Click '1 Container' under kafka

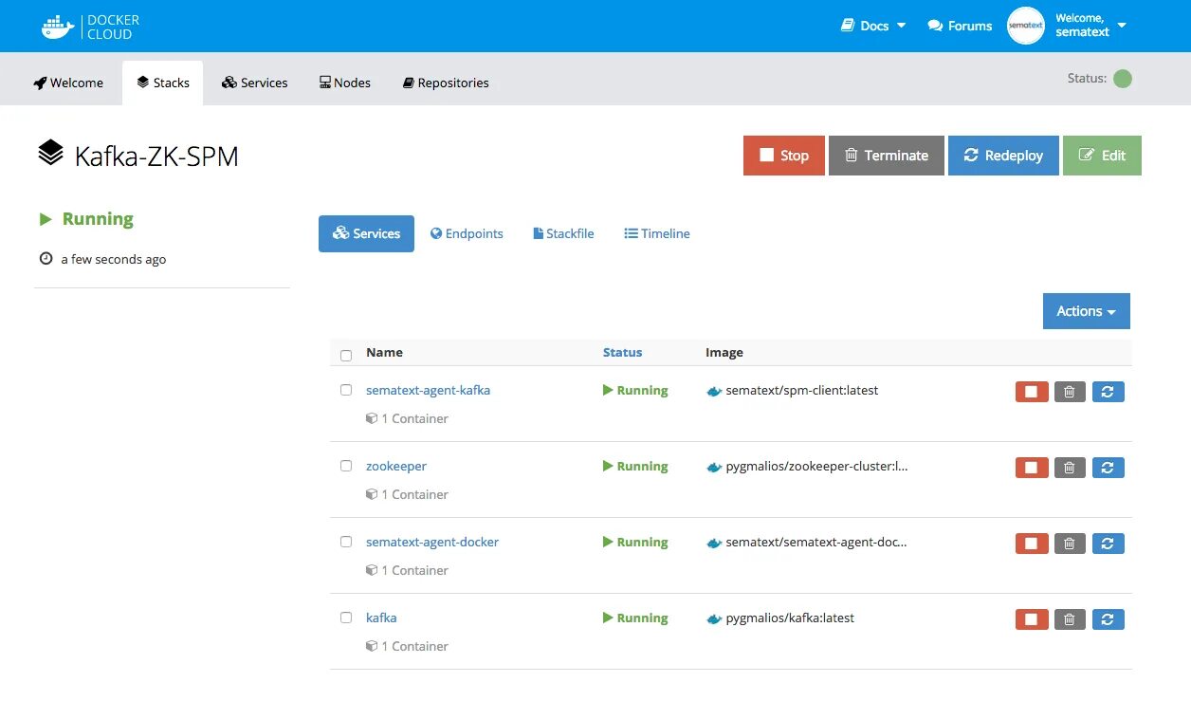414,646
